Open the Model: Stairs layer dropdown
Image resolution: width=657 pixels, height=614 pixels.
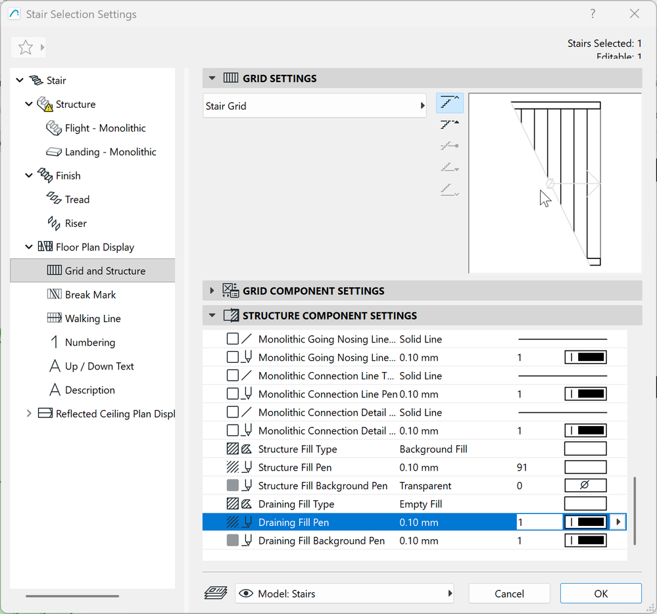point(345,593)
